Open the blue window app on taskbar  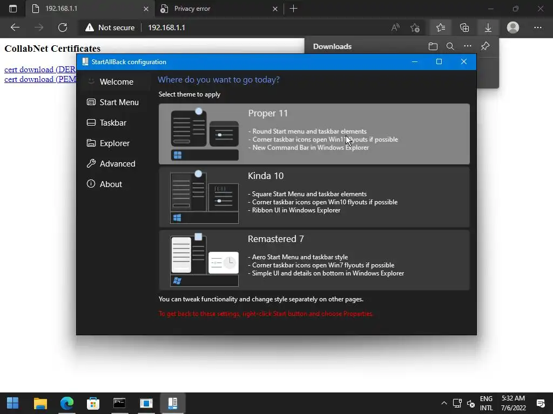[146, 403]
